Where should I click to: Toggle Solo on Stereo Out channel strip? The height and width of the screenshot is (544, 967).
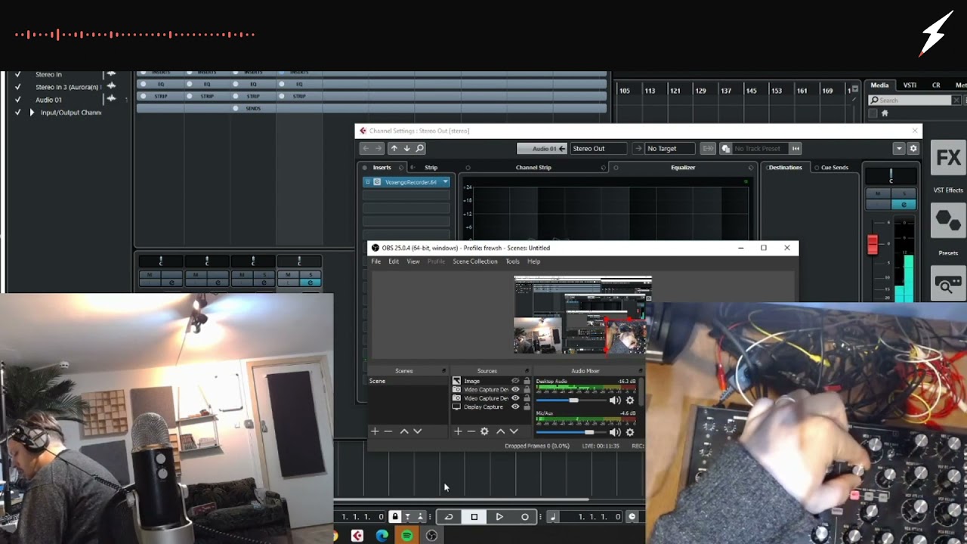(904, 193)
